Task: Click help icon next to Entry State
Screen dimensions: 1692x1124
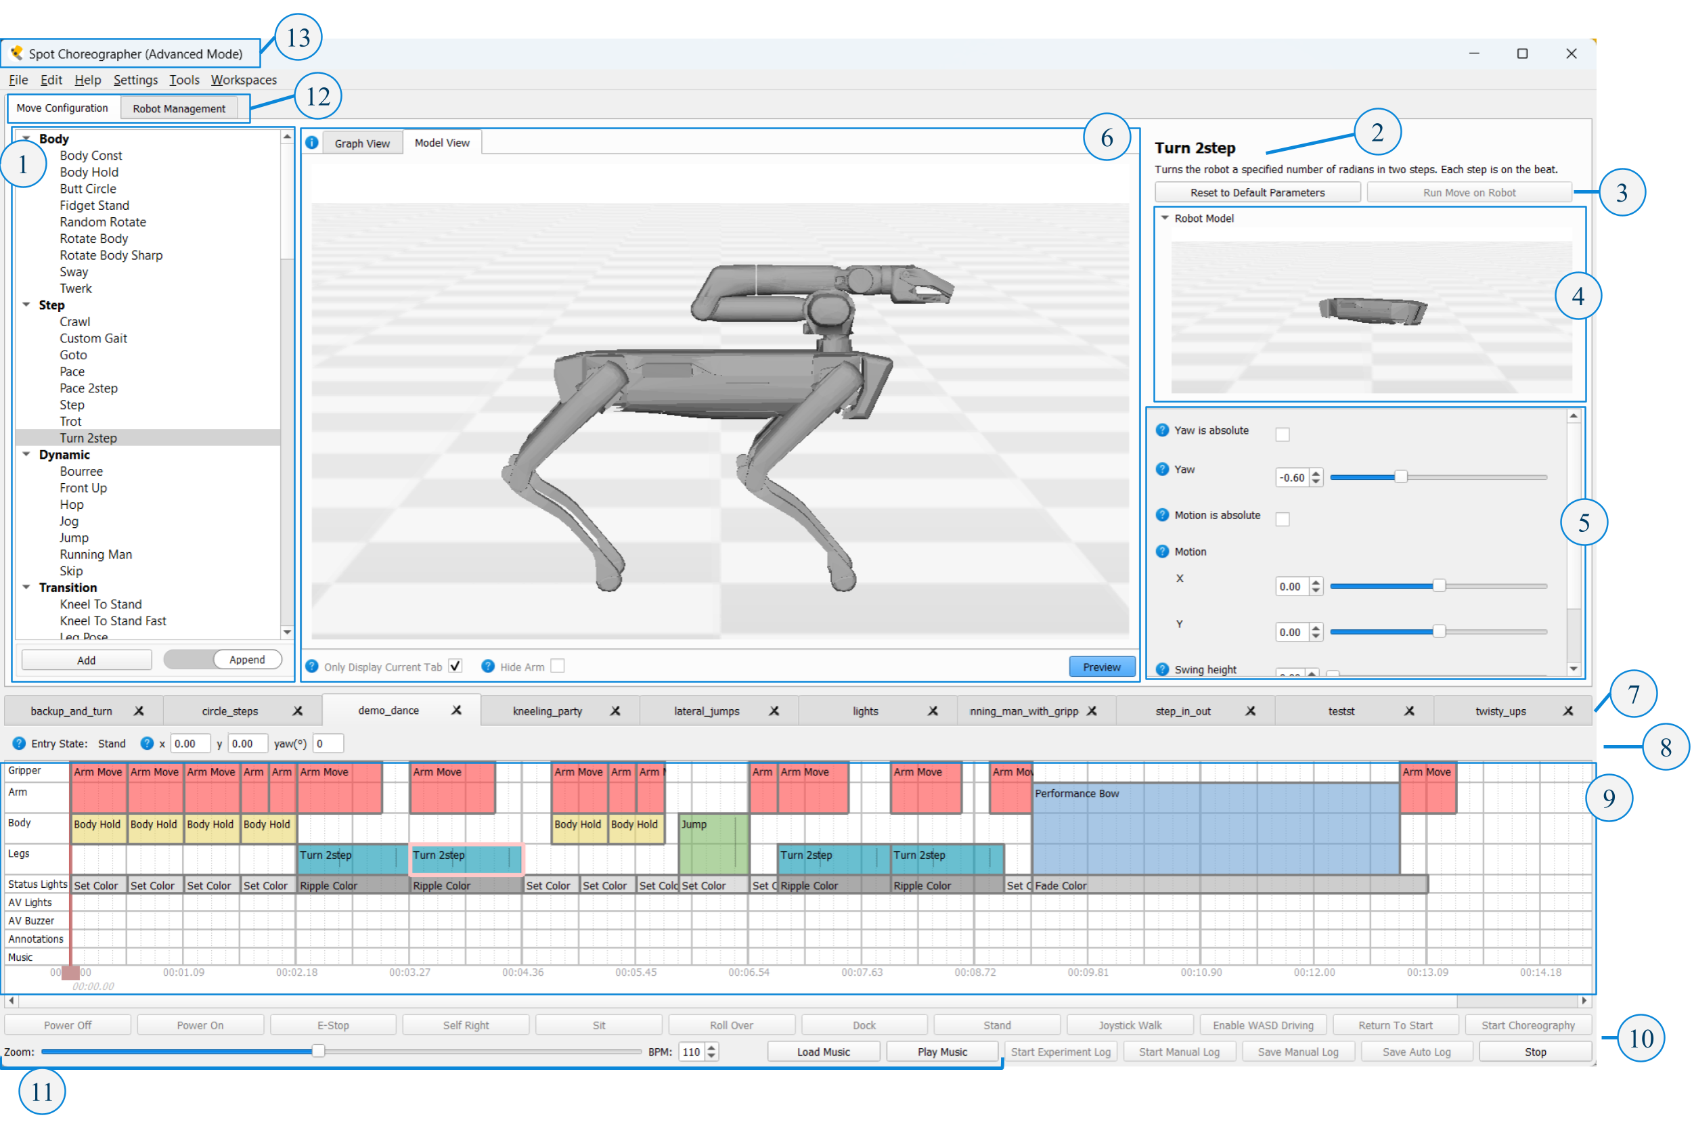Action: [x=20, y=744]
